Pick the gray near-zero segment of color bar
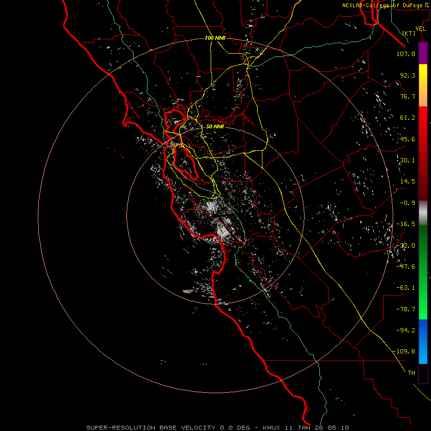431x431 pixels. [x=423, y=213]
